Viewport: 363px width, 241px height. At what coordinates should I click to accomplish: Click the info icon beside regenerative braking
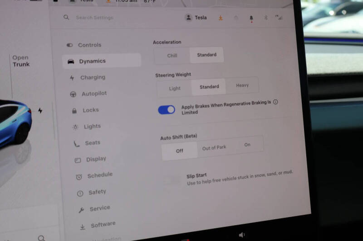pyautogui.click(x=275, y=102)
